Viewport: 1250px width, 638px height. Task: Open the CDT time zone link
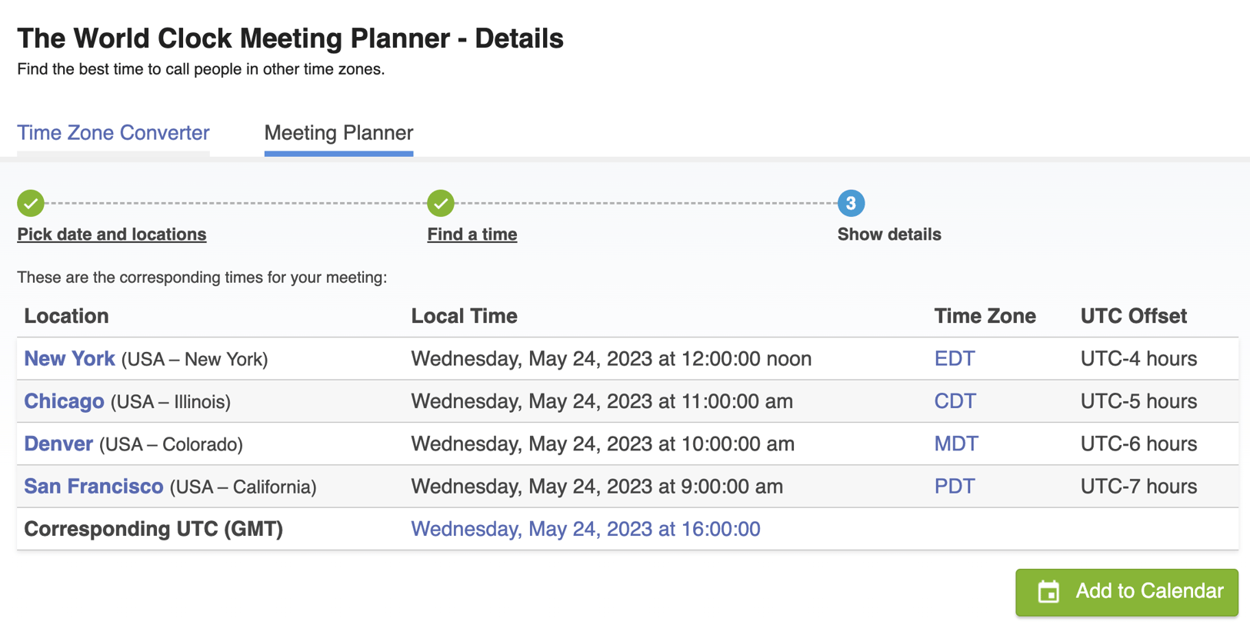coord(955,401)
